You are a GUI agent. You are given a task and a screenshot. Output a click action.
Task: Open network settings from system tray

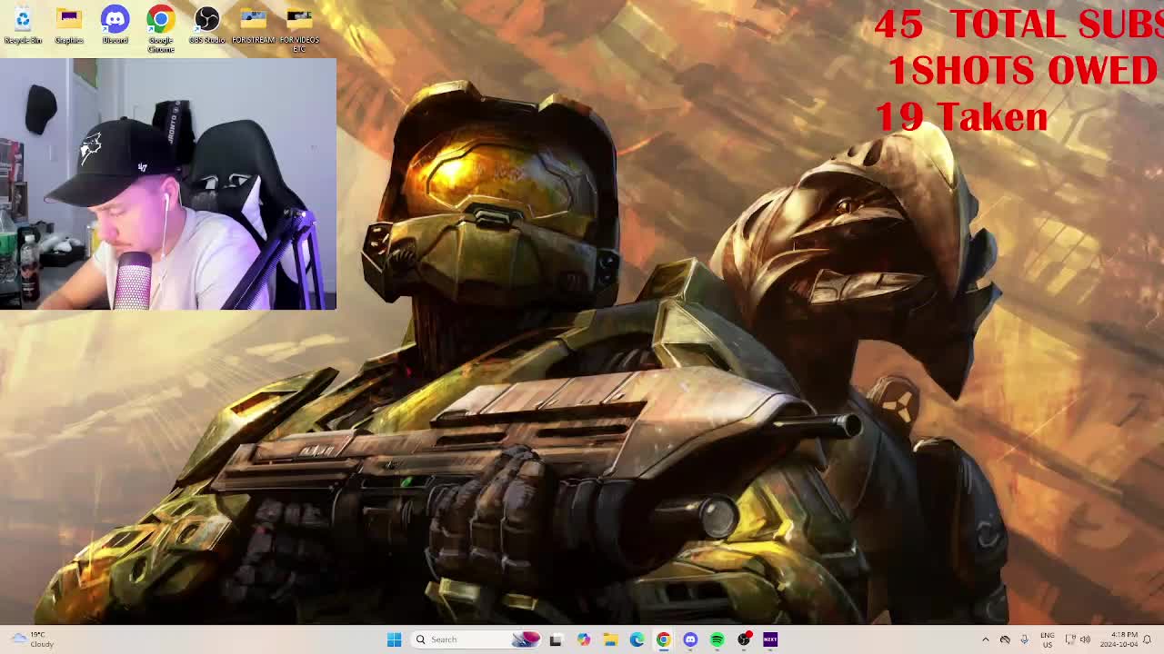(x=1070, y=639)
